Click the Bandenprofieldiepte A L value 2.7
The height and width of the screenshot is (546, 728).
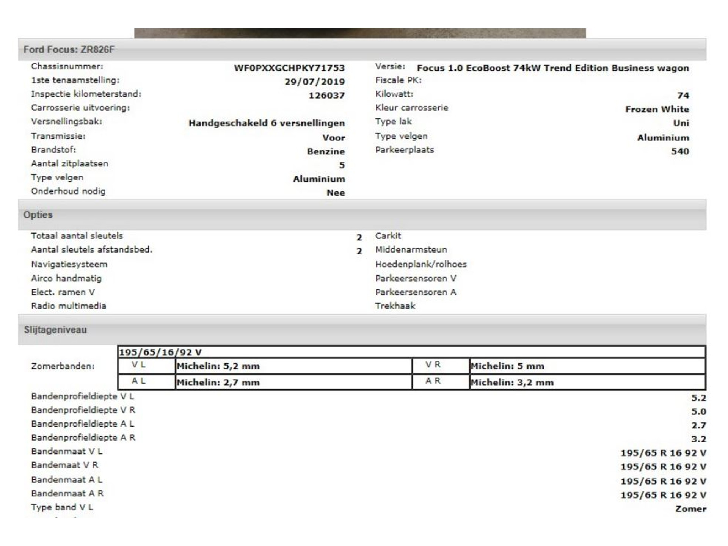(x=698, y=425)
